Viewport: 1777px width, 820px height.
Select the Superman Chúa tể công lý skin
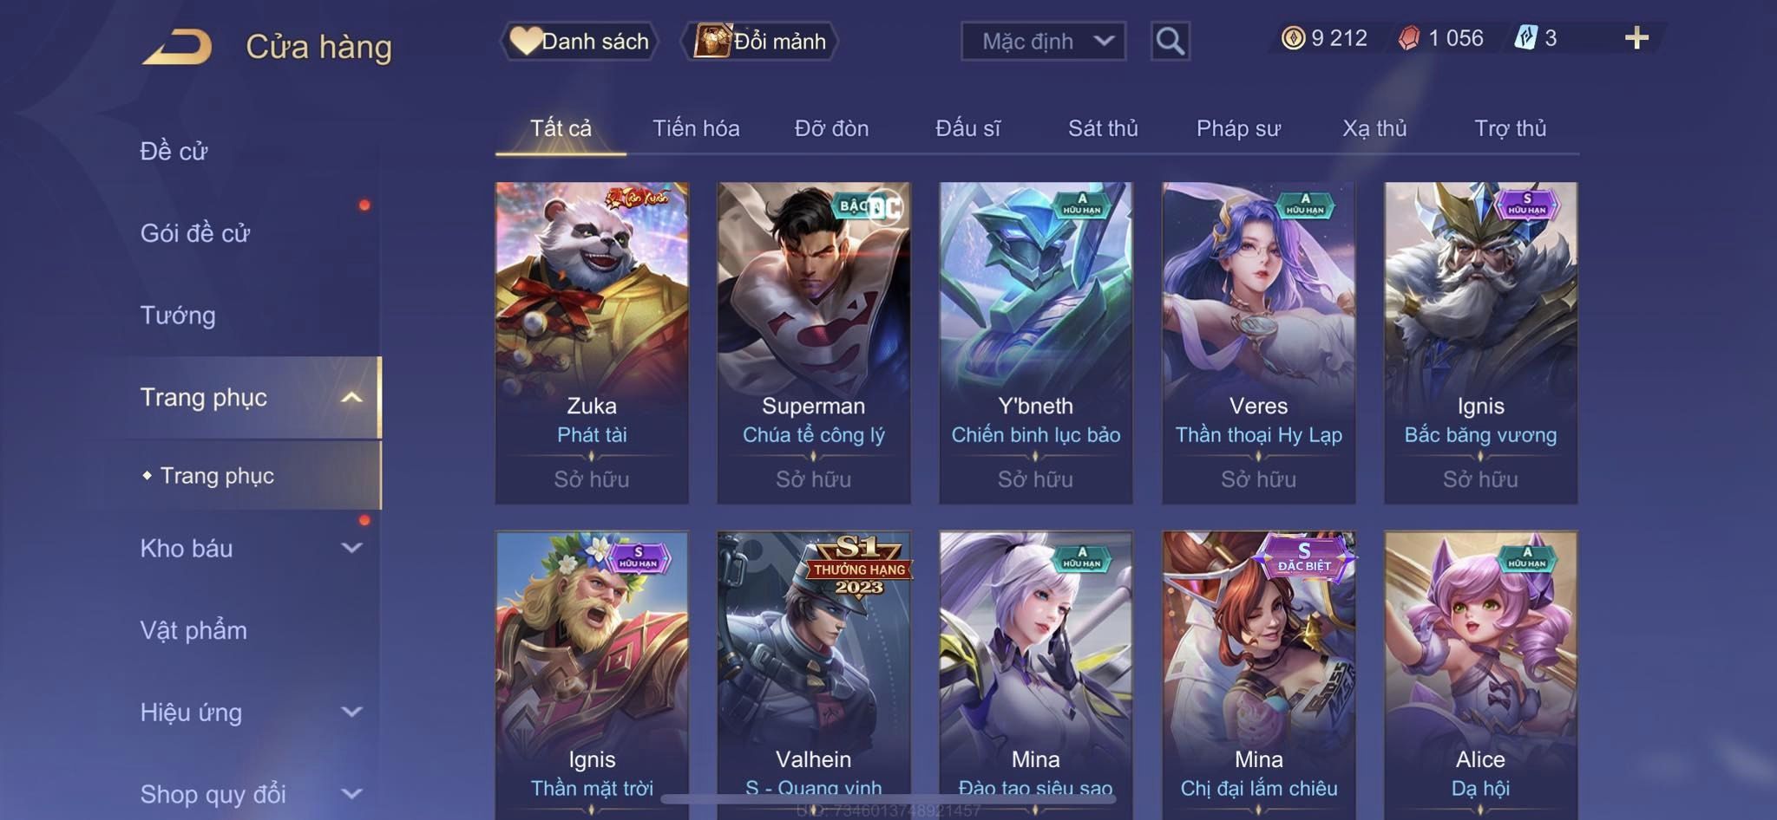click(814, 342)
